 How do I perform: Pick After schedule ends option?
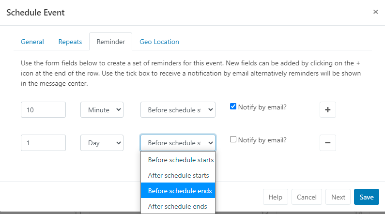coord(178,206)
